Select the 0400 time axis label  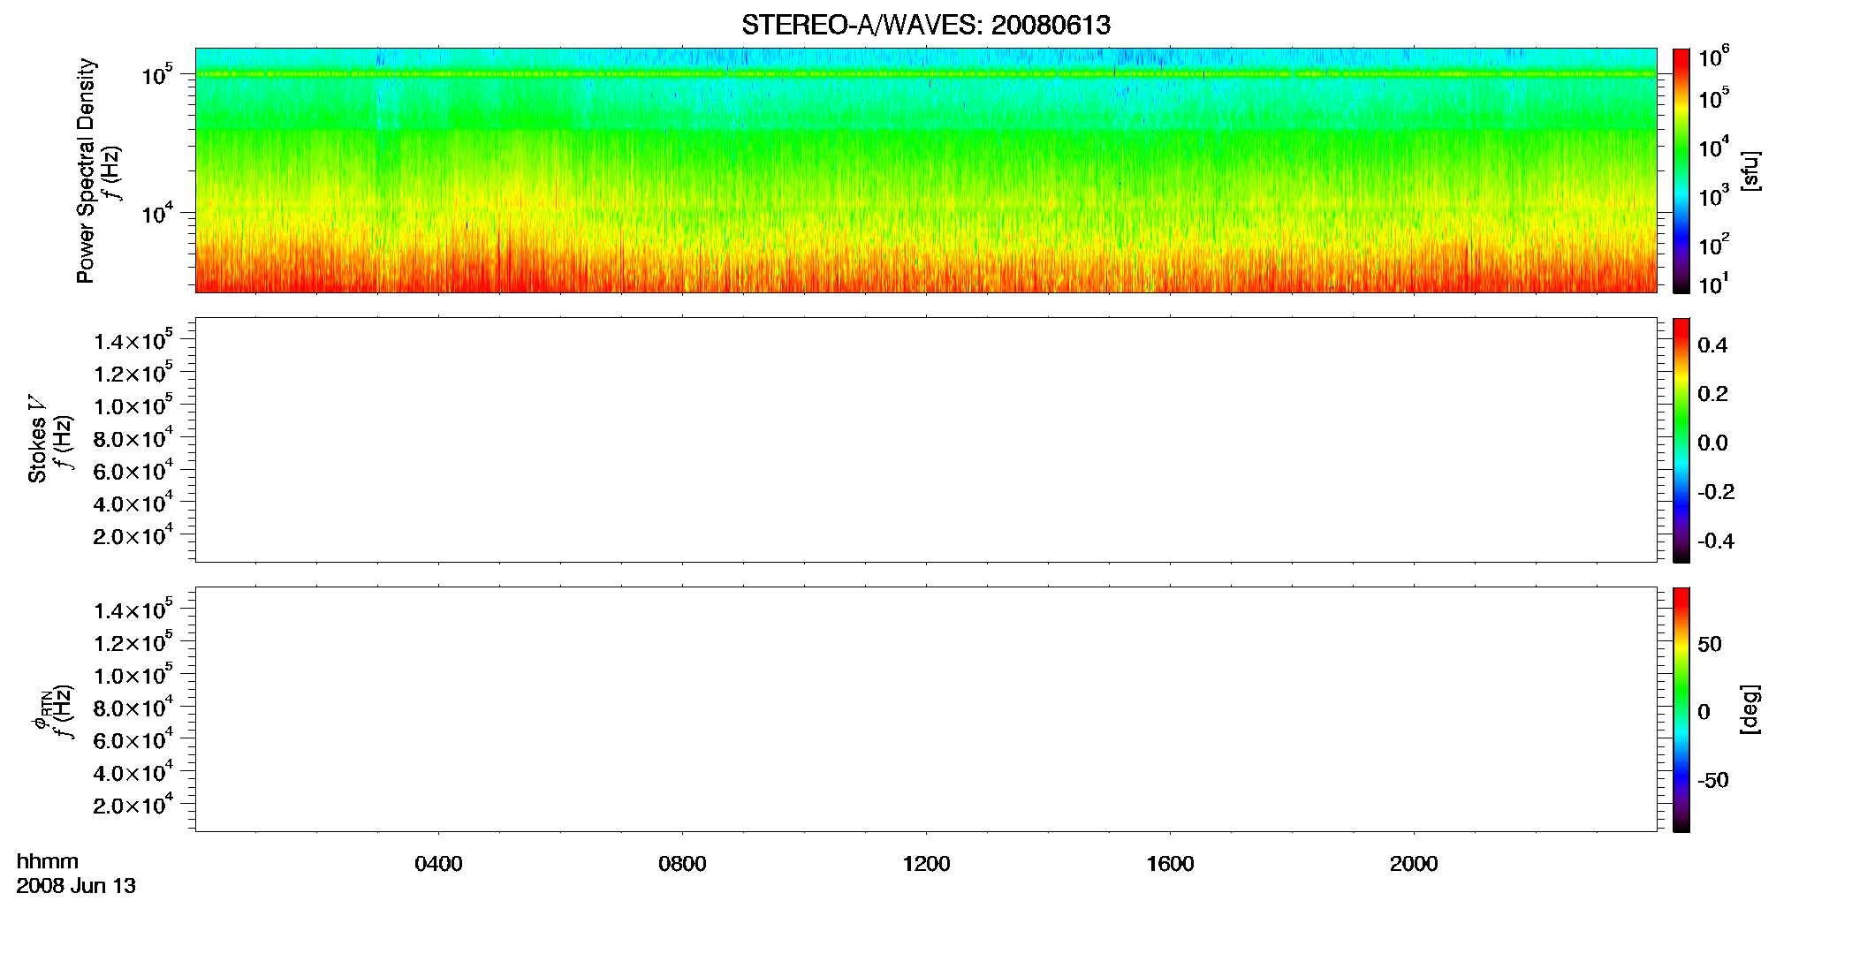[438, 864]
